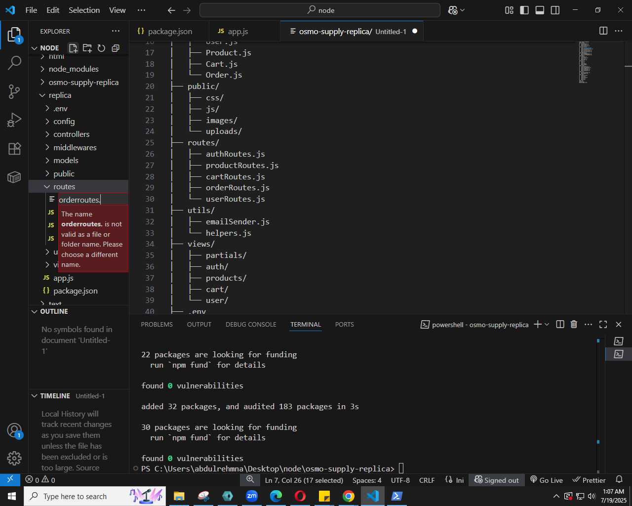Open Explorer views and more actions ellipsis
The image size is (632, 506).
tap(116, 31)
